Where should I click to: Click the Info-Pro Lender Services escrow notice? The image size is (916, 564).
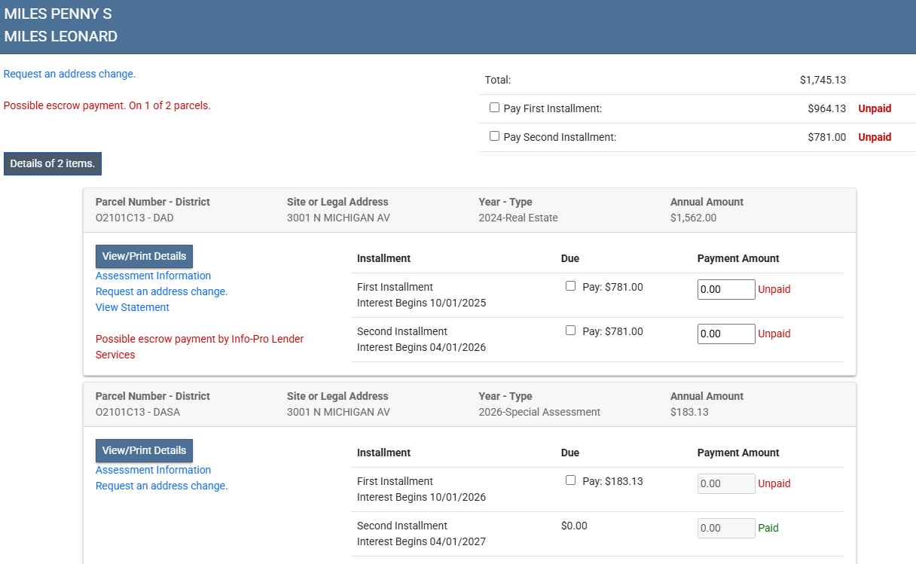pyautogui.click(x=199, y=346)
